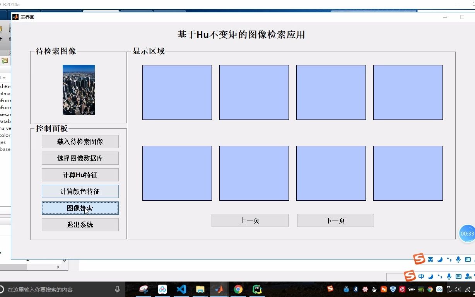Toggle the 英 English input mode indicator
The width and height of the screenshot is (475, 297).
(431, 259)
